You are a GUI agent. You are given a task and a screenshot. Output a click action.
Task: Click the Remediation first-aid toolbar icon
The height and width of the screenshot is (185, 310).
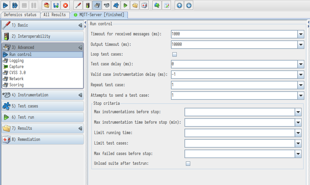coord(144,5)
